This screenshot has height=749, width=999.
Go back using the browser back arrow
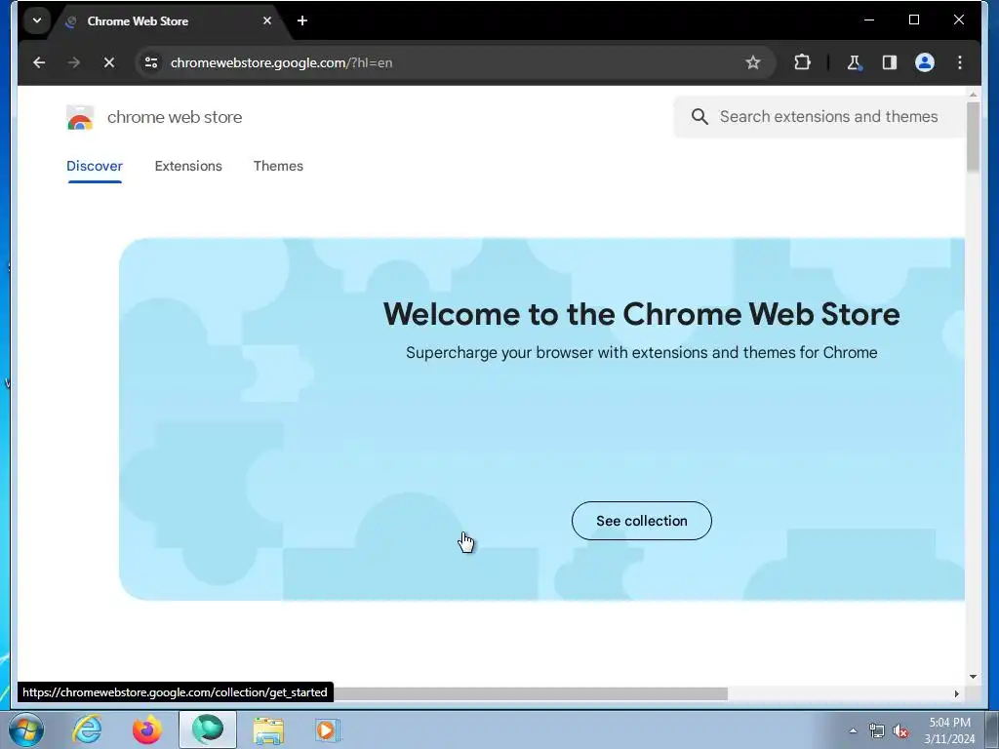click(x=39, y=62)
